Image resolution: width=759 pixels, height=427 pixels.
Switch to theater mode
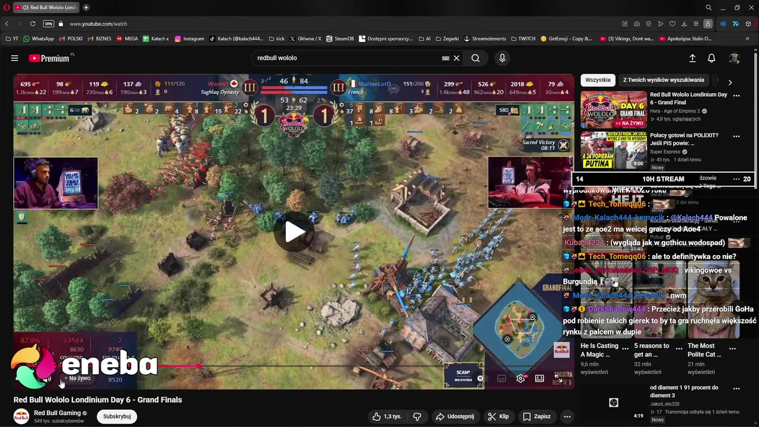click(540, 378)
